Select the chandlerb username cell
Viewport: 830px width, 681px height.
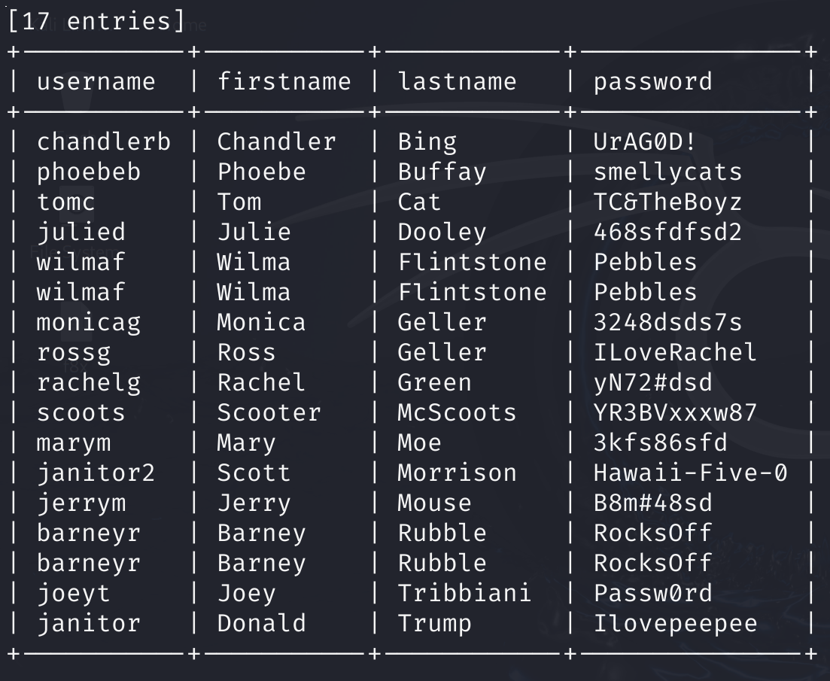pyautogui.click(x=104, y=141)
